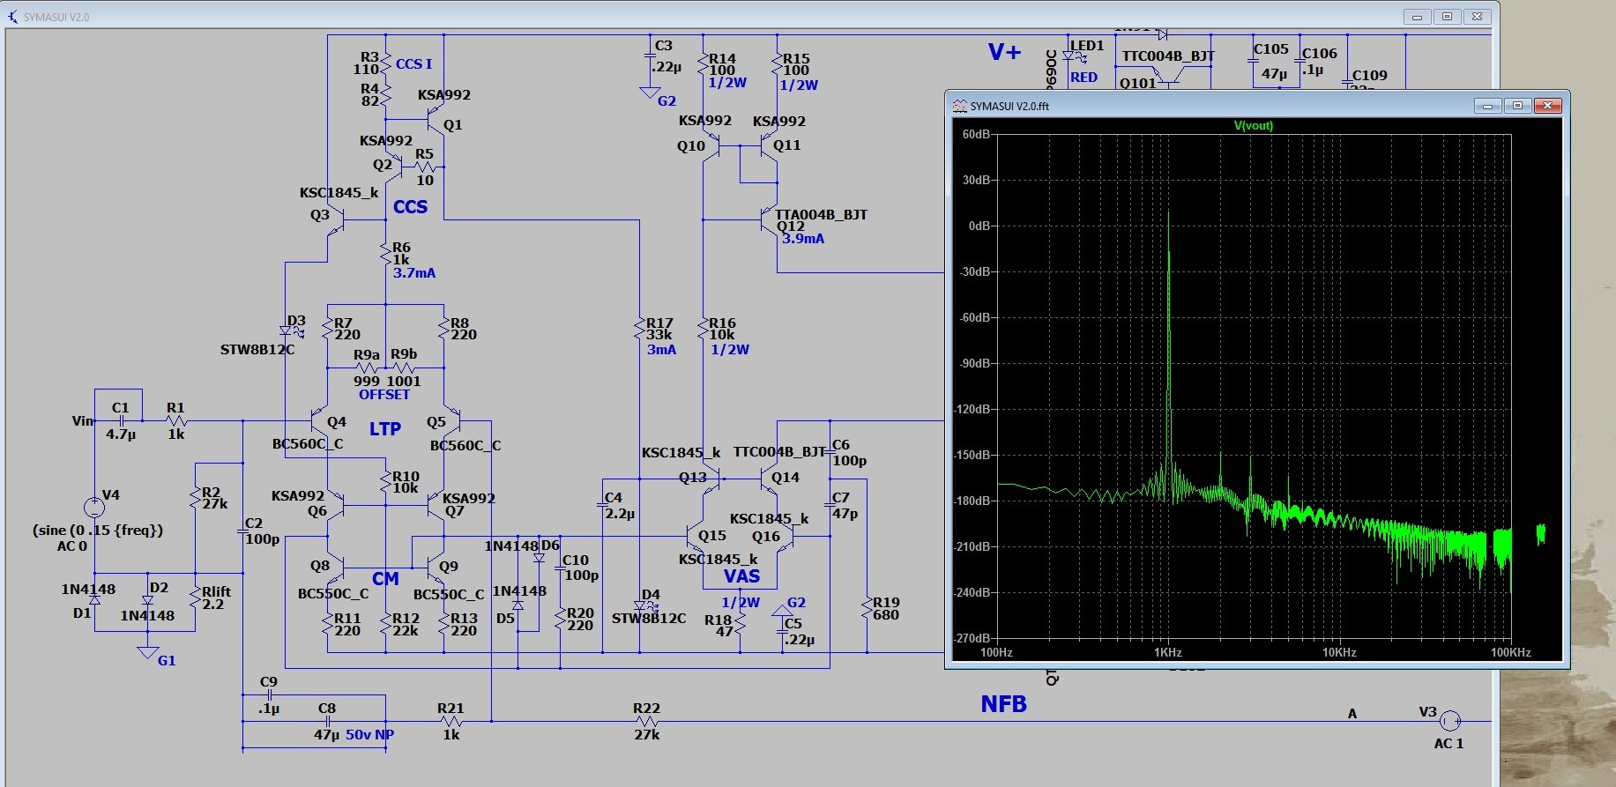Viewport: 1616px width, 787px height.
Task: Select resistor label R12
Action: pyautogui.click(x=406, y=619)
